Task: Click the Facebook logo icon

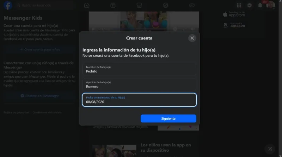Action: click(8, 5)
